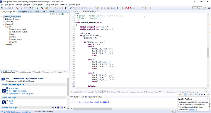Click the Quick Access search field
Image resolution: width=211 pixels, height=113 pixels.
(197, 8)
